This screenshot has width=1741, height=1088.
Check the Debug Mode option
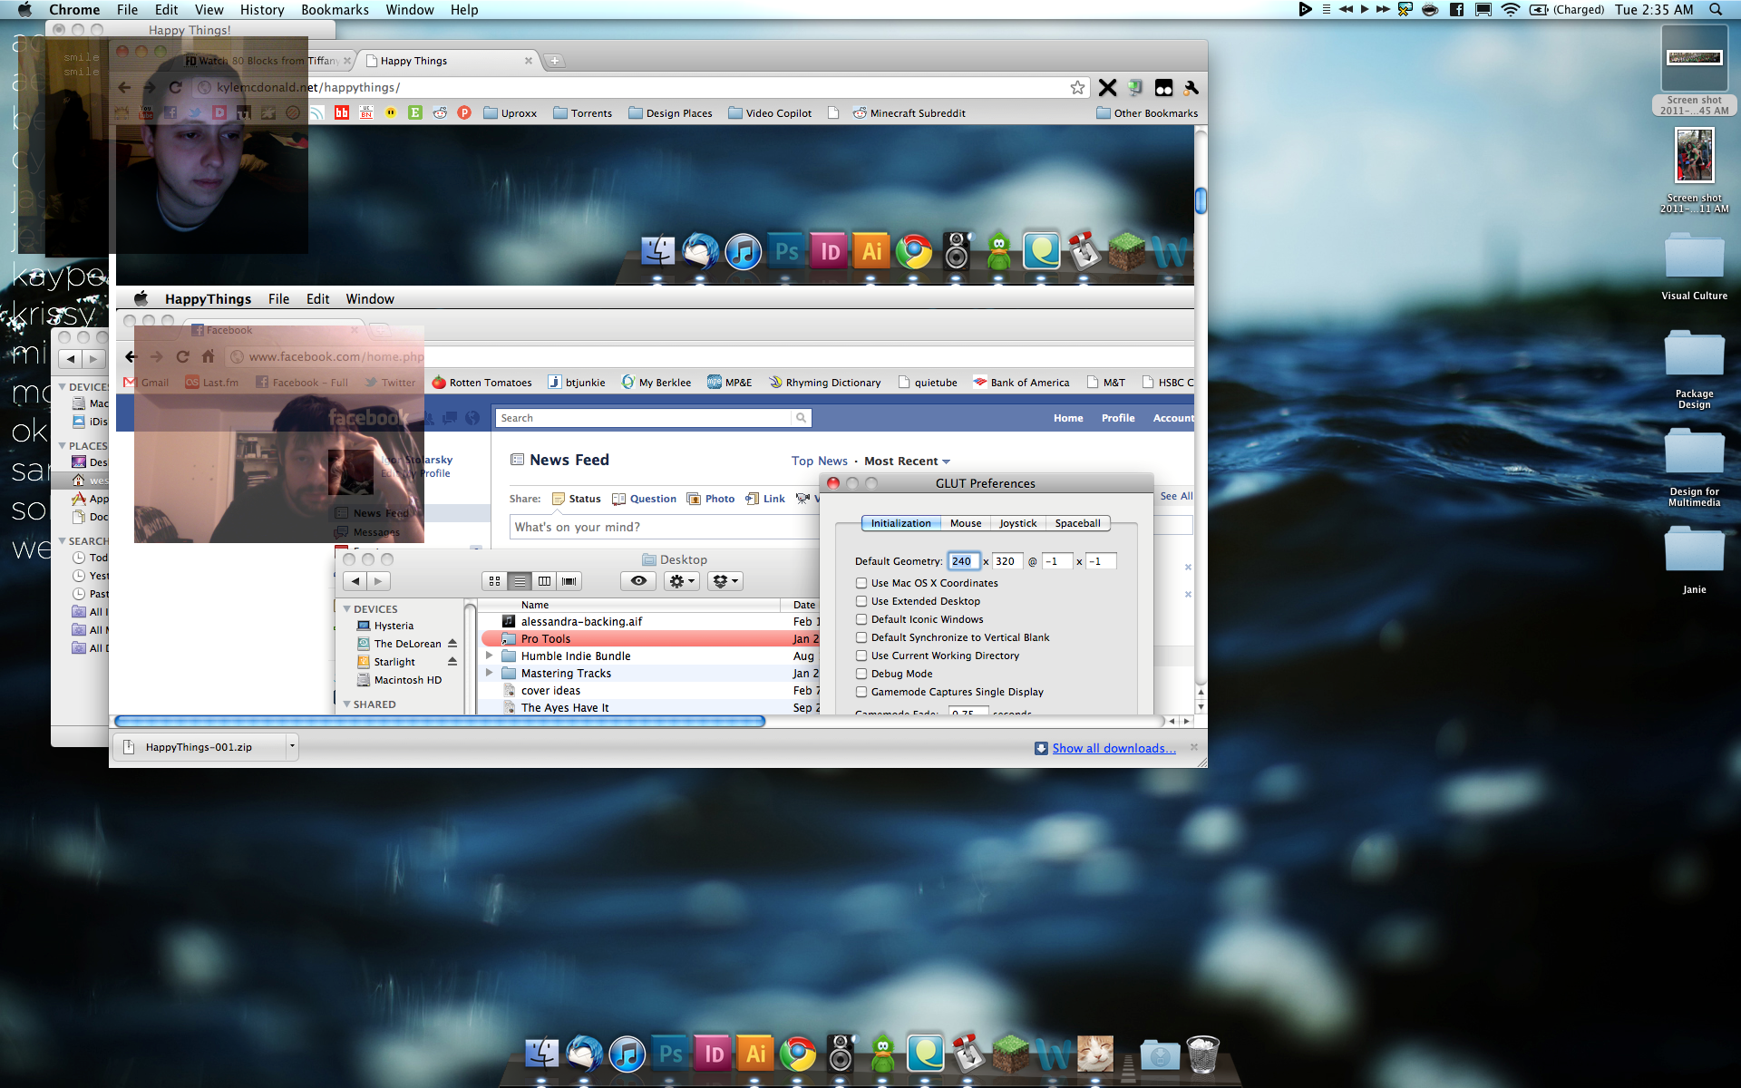(861, 674)
